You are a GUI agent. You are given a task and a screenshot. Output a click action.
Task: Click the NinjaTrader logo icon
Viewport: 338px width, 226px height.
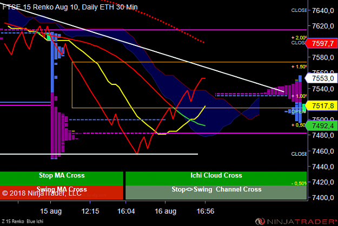point(260,221)
